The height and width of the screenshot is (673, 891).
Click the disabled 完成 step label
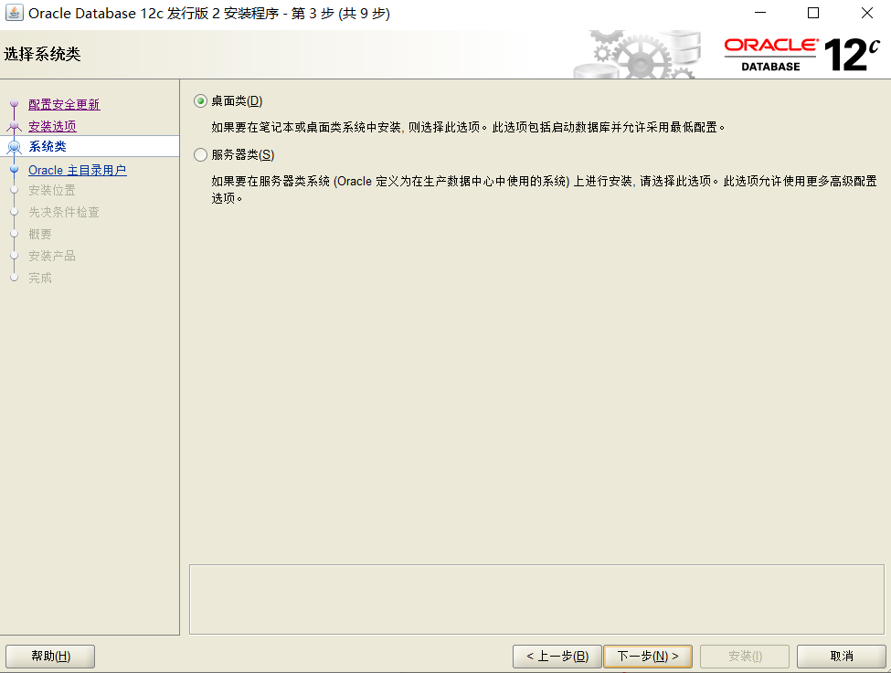(x=40, y=278)
